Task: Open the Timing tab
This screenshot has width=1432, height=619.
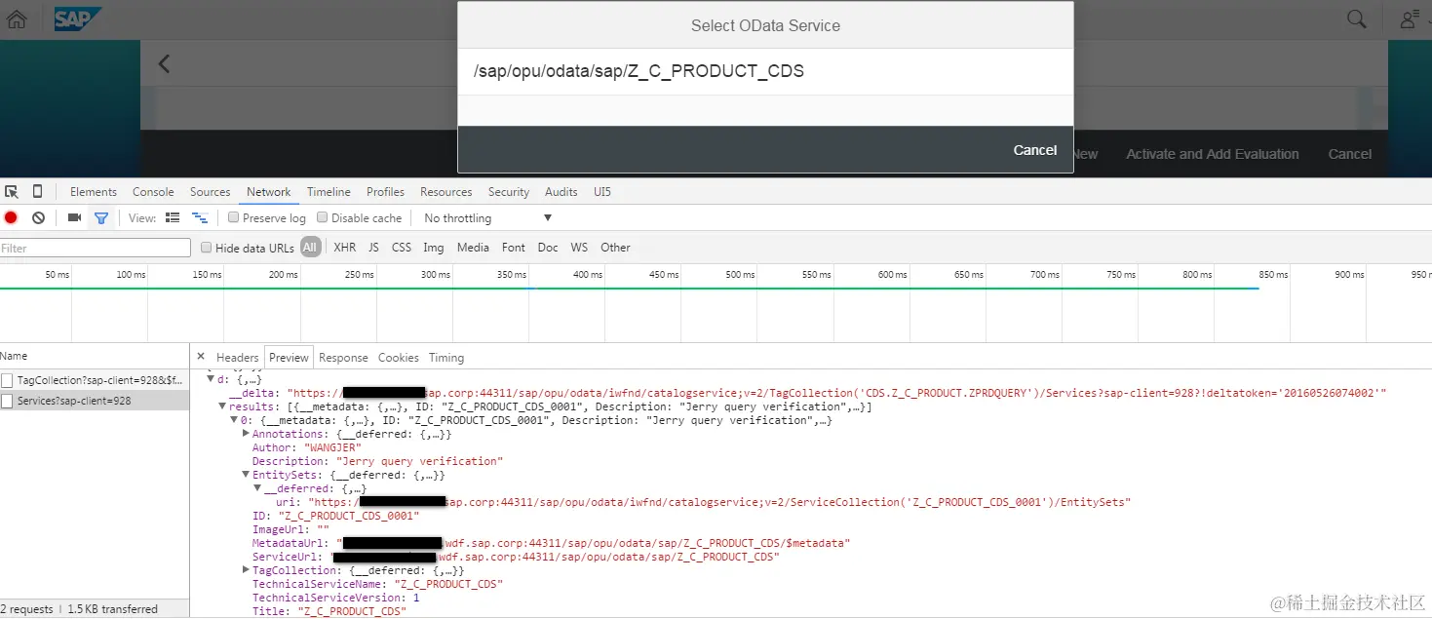Action: click(446, 358)
